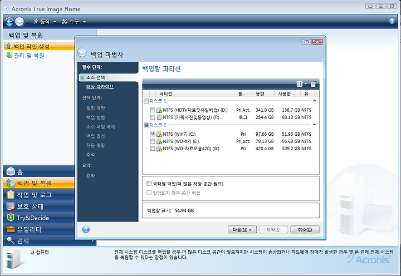Click the 주석 step
Viewport: 401px width, 276px height.
[91, 155]
